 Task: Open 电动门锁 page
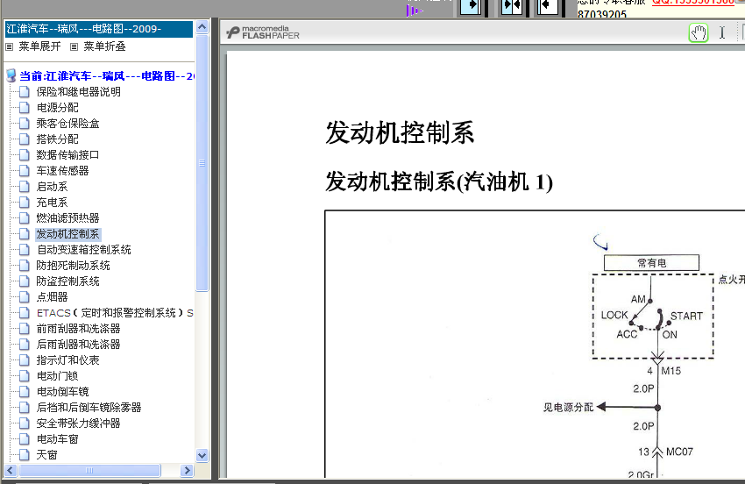tap(58, 376)
